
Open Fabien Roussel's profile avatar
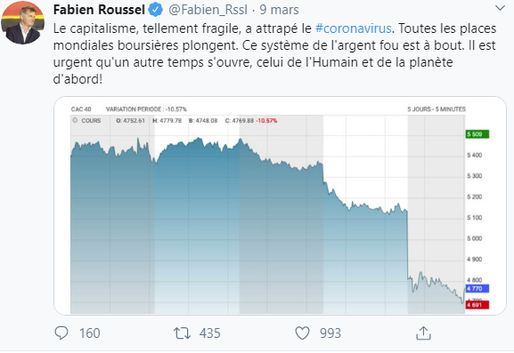[x=22, y=22]
